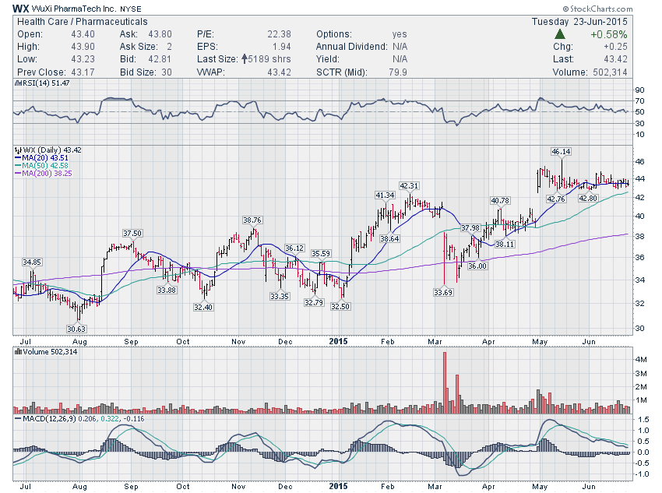Click the 42.76 price label
Image resolution: width=662 pixels, height=493 pixels.
[x=555, y=199]
